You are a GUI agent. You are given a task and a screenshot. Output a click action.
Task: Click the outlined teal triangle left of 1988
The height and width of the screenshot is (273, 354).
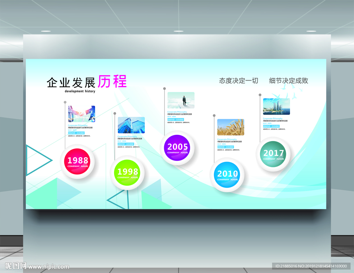39,160
